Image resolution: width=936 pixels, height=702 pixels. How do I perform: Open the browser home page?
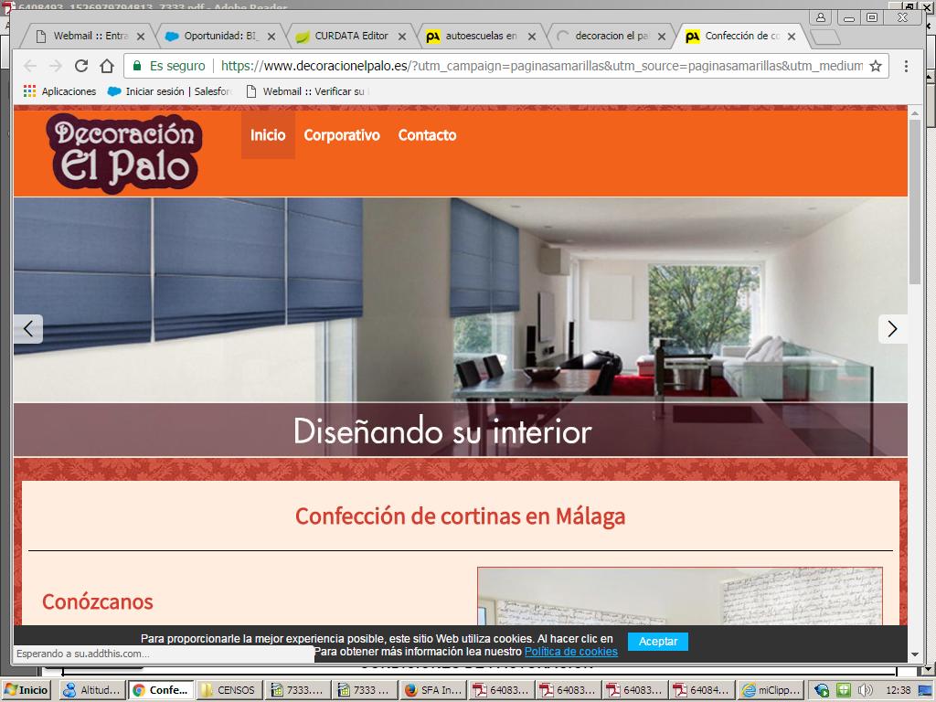(106, 66)
